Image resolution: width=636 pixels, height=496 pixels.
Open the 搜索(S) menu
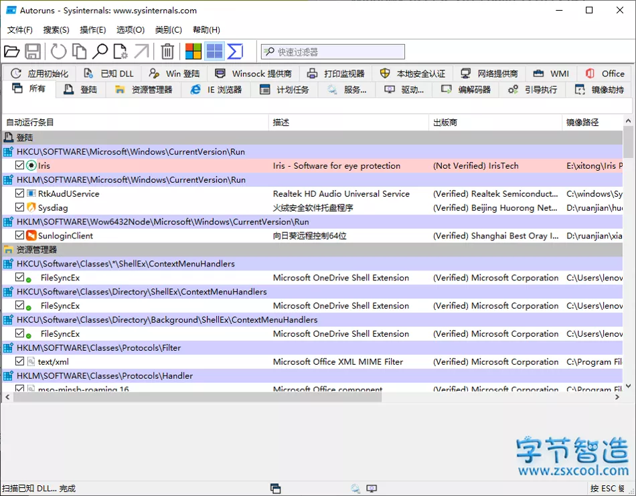[56, 29]
